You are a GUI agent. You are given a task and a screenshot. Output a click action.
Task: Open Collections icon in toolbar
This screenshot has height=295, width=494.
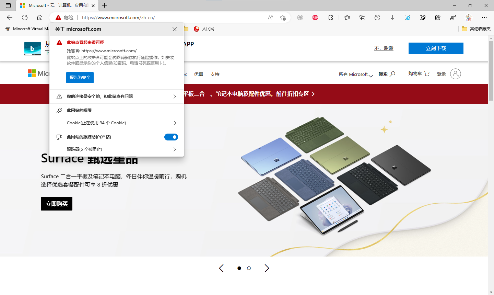tap(362, 18)
